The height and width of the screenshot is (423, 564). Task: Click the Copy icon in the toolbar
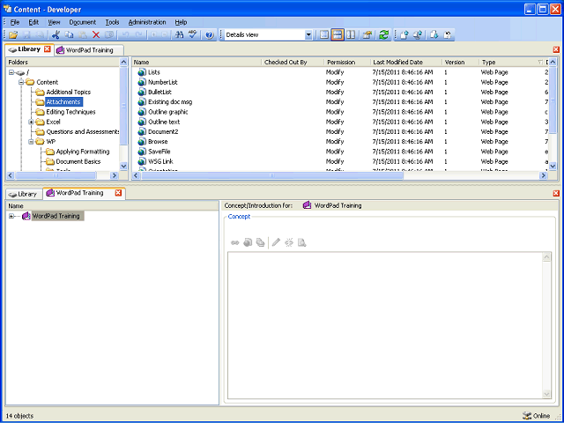tap(69, 35)
